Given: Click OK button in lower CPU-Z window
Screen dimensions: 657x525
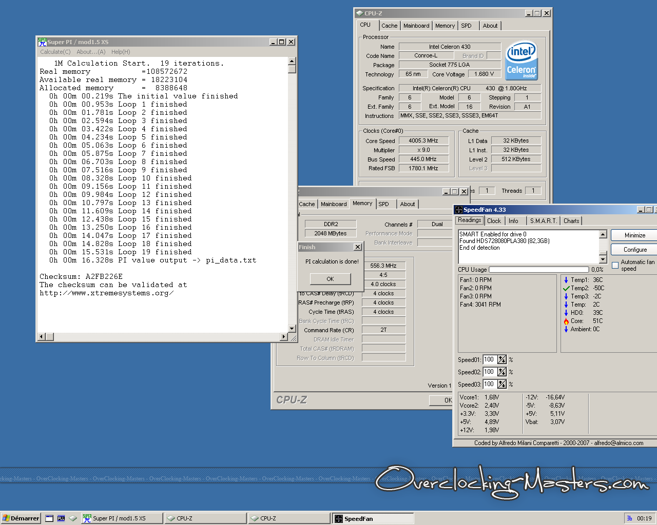Looking at the screenshot, I should coord(441,400).
